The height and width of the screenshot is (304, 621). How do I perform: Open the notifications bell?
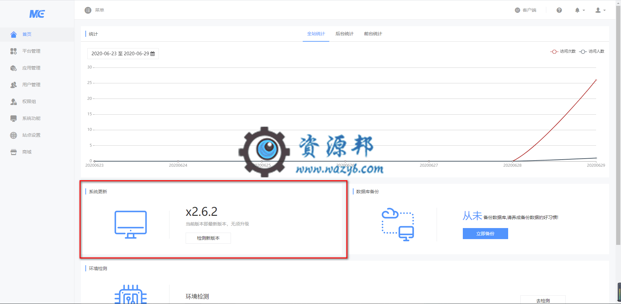[x=577, y=10]
